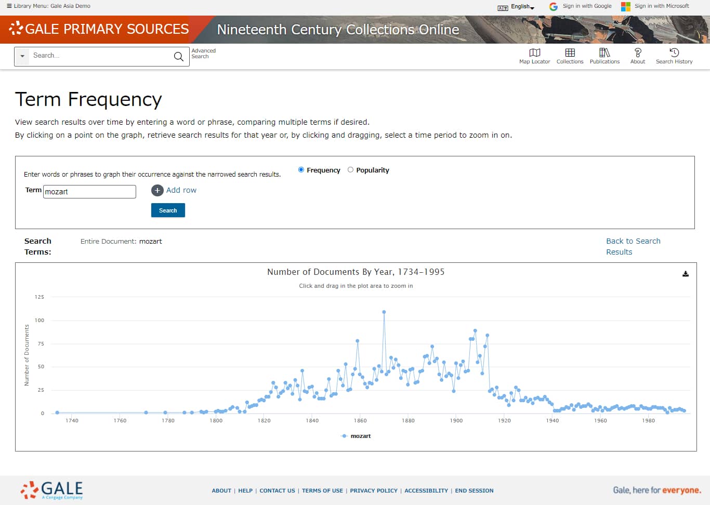710x505 pixels.
Task: Open the Map Locator tool
Action: [x=534, y=56]
